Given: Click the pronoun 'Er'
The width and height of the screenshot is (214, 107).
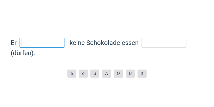Looking at the screenshot, I should (14, 43).
